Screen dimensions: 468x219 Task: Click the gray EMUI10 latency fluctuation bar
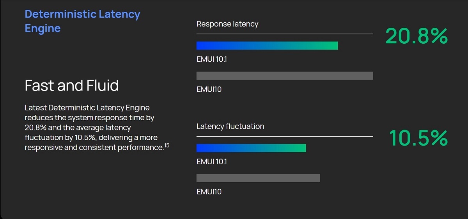tap(258, 178)
